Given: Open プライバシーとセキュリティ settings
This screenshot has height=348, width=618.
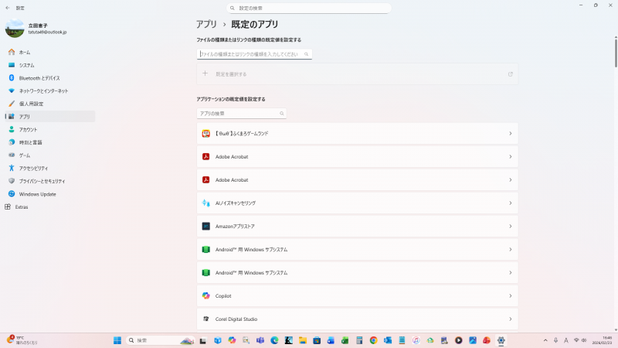Looking at the screenshot, I should [43, 181].
